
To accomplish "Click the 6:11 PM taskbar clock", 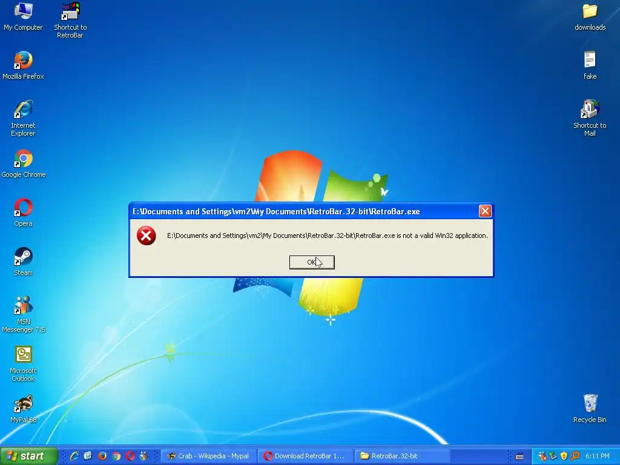I will point(597,456).
